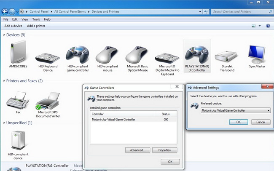Click the Fax printer icon
Viewport: 274px width, 171px height.
click(x=18, y=100)
